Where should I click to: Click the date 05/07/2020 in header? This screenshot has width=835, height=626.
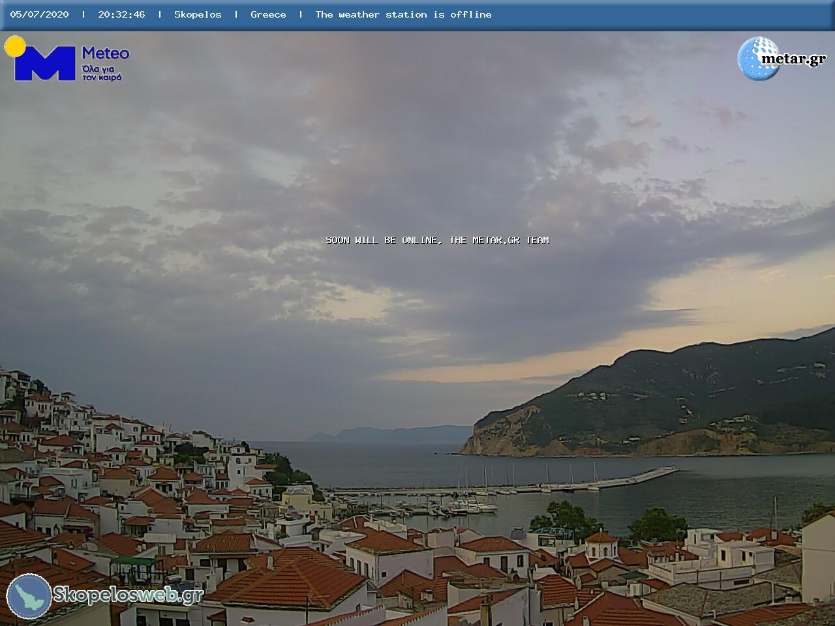39,14
